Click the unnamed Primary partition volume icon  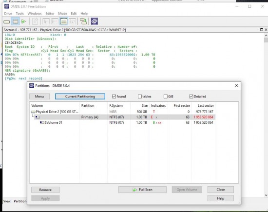tap(38, 117)
